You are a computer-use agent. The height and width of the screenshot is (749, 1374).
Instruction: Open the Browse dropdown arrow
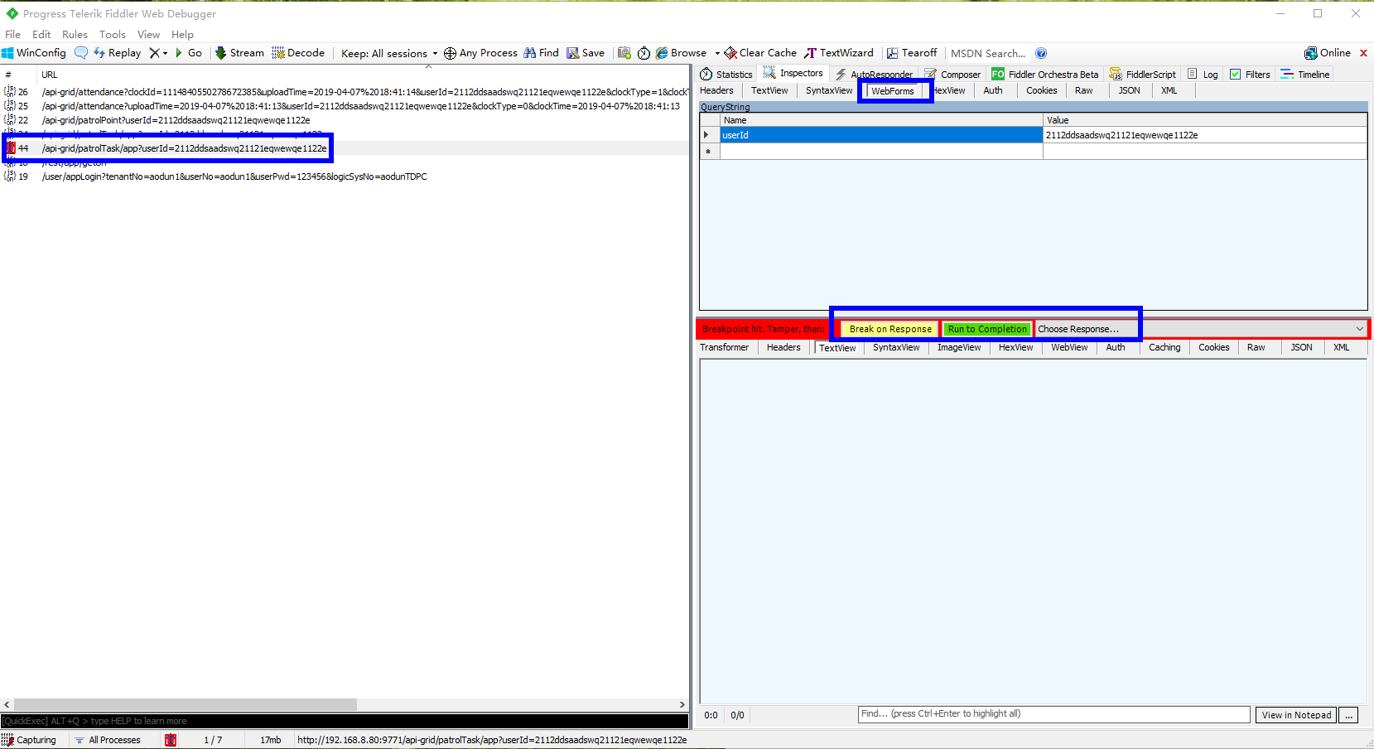pyautogui.click(x=717, y=53)
